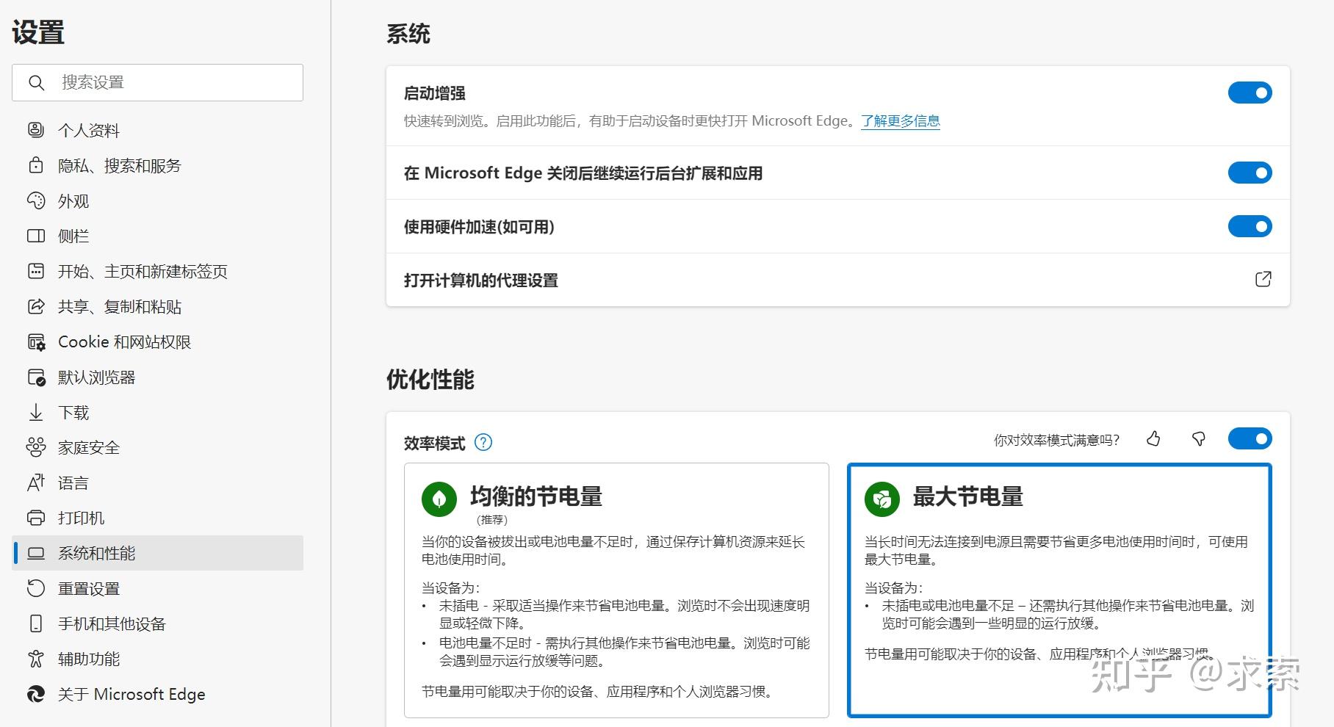Click the reset icon beside 重置设置

coord(36,588)
